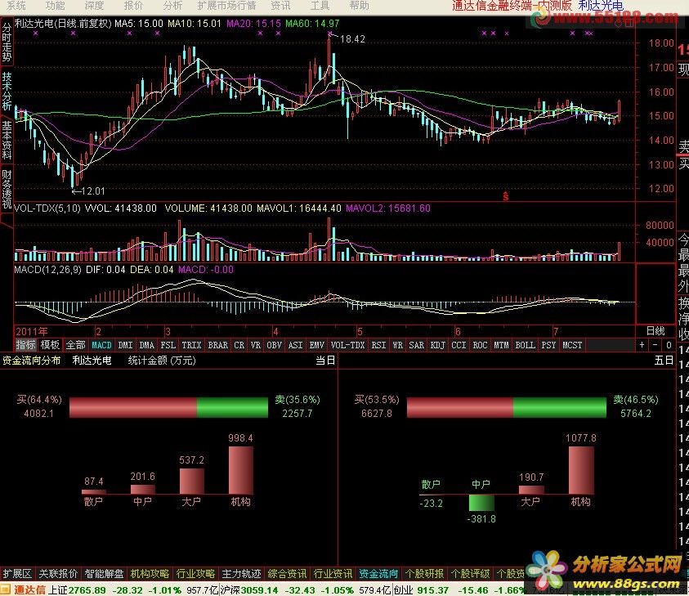This screenshot has height=596, width=689.
Task: Select the VOL-TDX indicator
Action: pos(347,345)
